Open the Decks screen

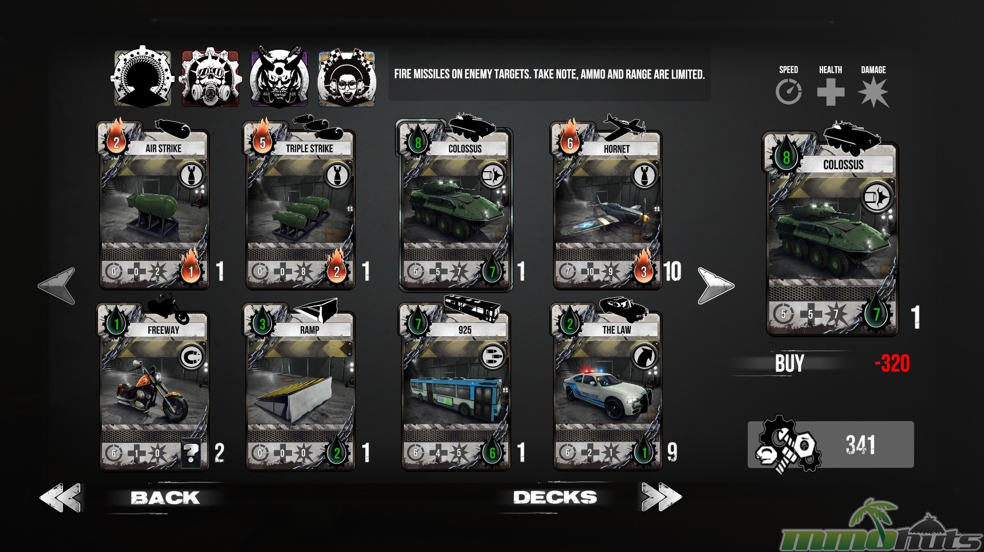[x=555, y=497]
